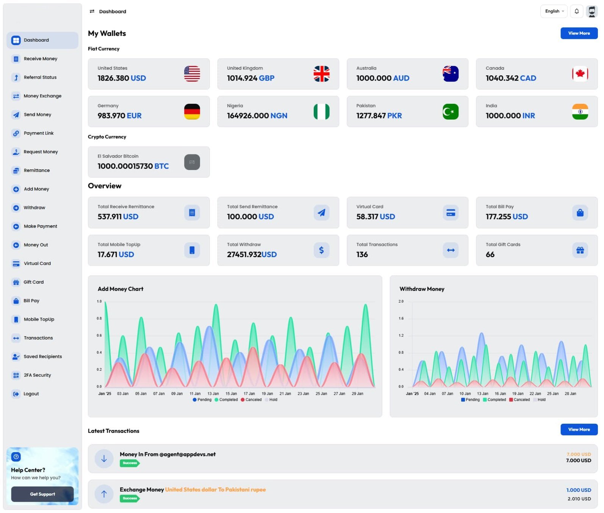This screenshot has height=513, width=604.
Task: Select Send Money in the sidebar
Action: [37, 115]
